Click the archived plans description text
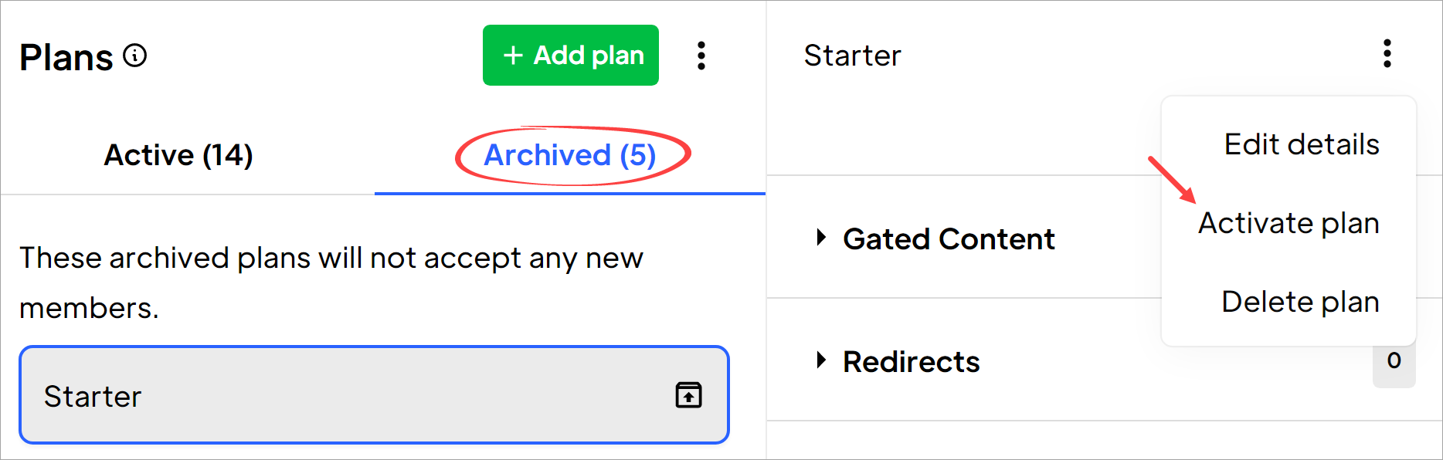1443x460 pixels. point(331,282)
